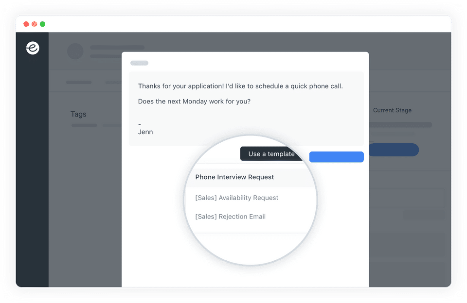Select the Phone Interview Request template

[234, 177]
